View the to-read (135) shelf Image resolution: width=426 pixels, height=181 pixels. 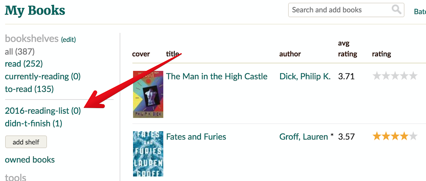click(29, 89)
